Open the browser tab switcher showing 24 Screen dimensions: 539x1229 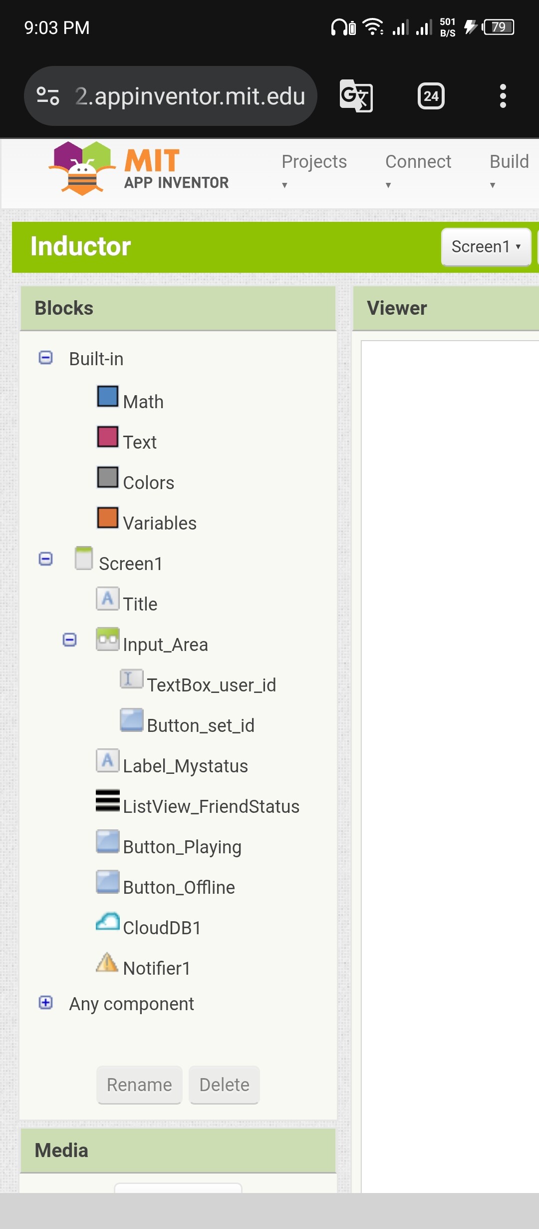[431, 96]
